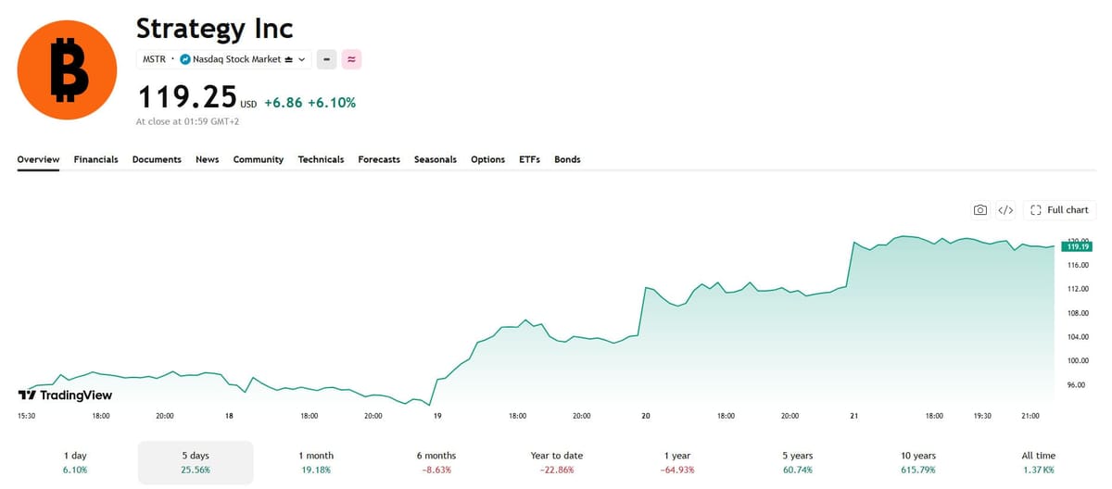
Task: Click the pink approximately-equal badge
Action: pyautogui.click(x=351, y=59)
